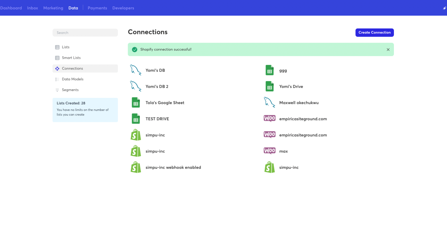
Task: Switch to the Inbox tab
Action: pos(32,8)
